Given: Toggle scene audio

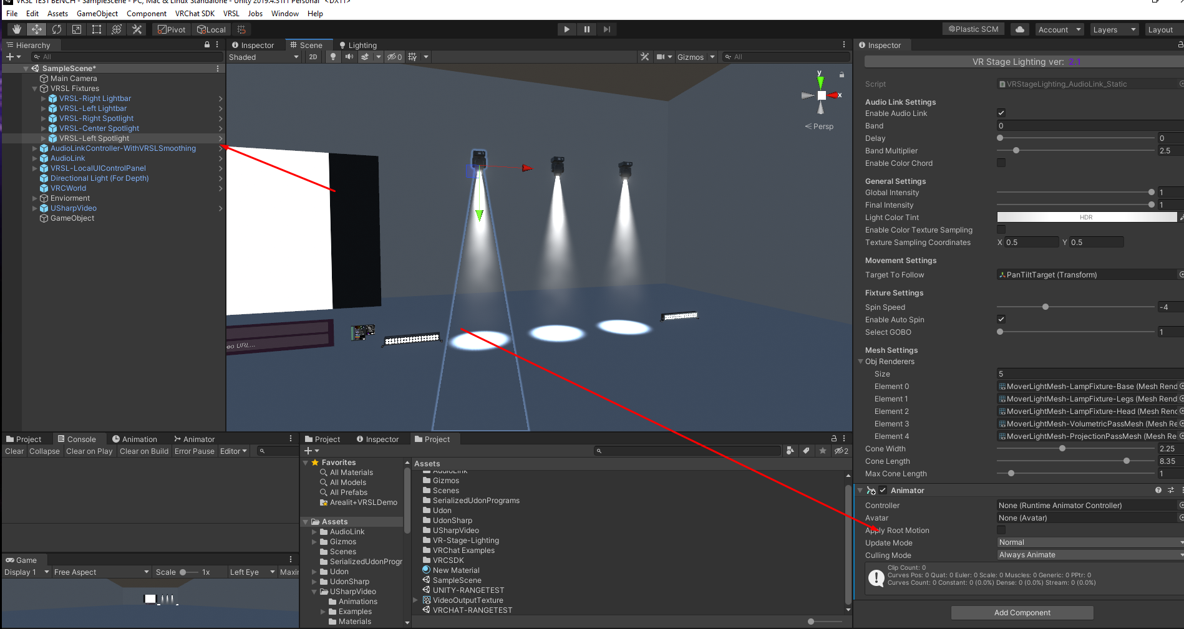Looking at the screenshot, I should click(349, 57).
